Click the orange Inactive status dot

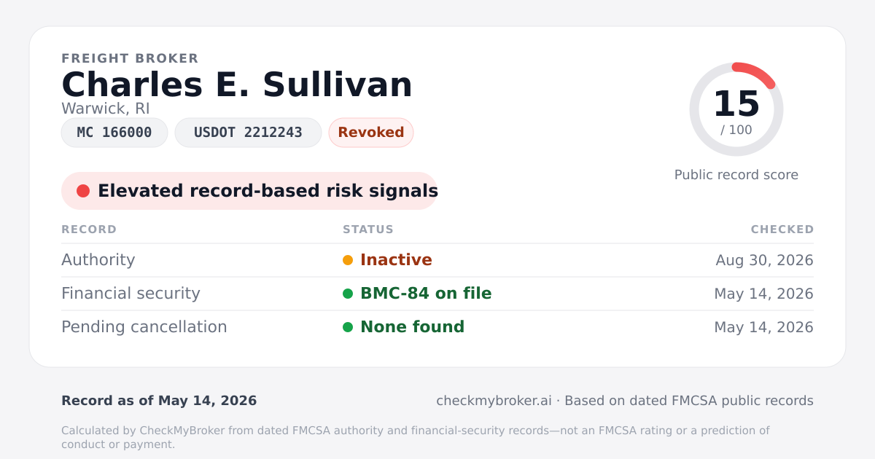click(348, 260)
